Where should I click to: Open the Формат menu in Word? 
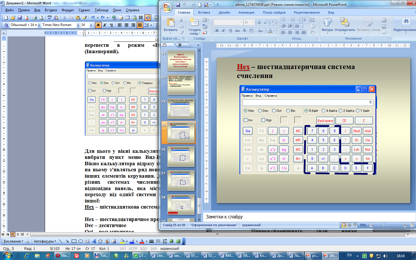[68, 10]
